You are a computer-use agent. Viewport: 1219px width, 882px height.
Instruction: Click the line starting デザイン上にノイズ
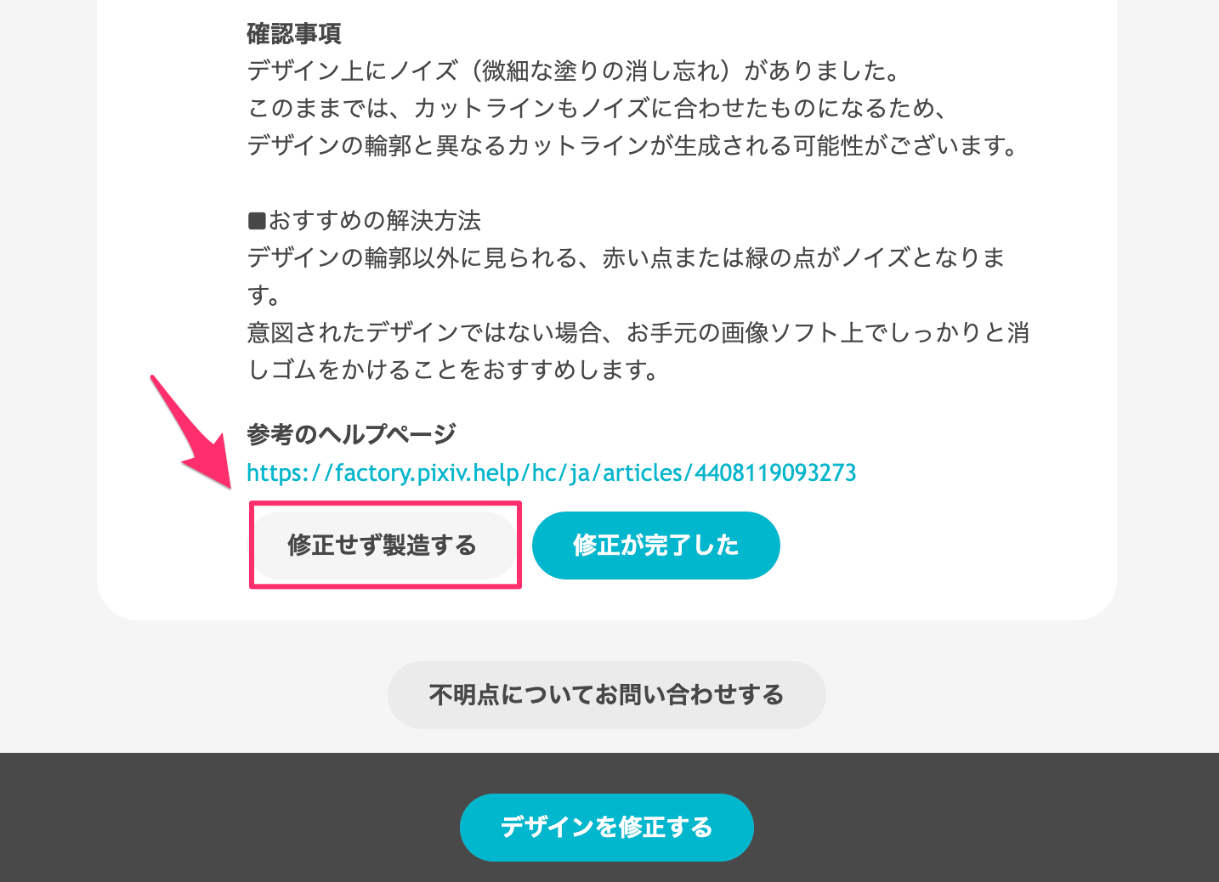tap(575, 71)
